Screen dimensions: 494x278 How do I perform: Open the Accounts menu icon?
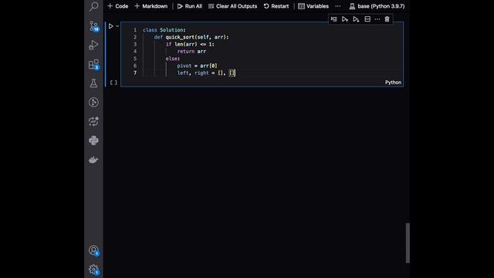(x=93, y=250)
